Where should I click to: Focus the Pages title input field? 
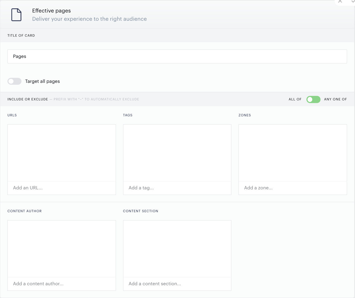pos(177,56)
